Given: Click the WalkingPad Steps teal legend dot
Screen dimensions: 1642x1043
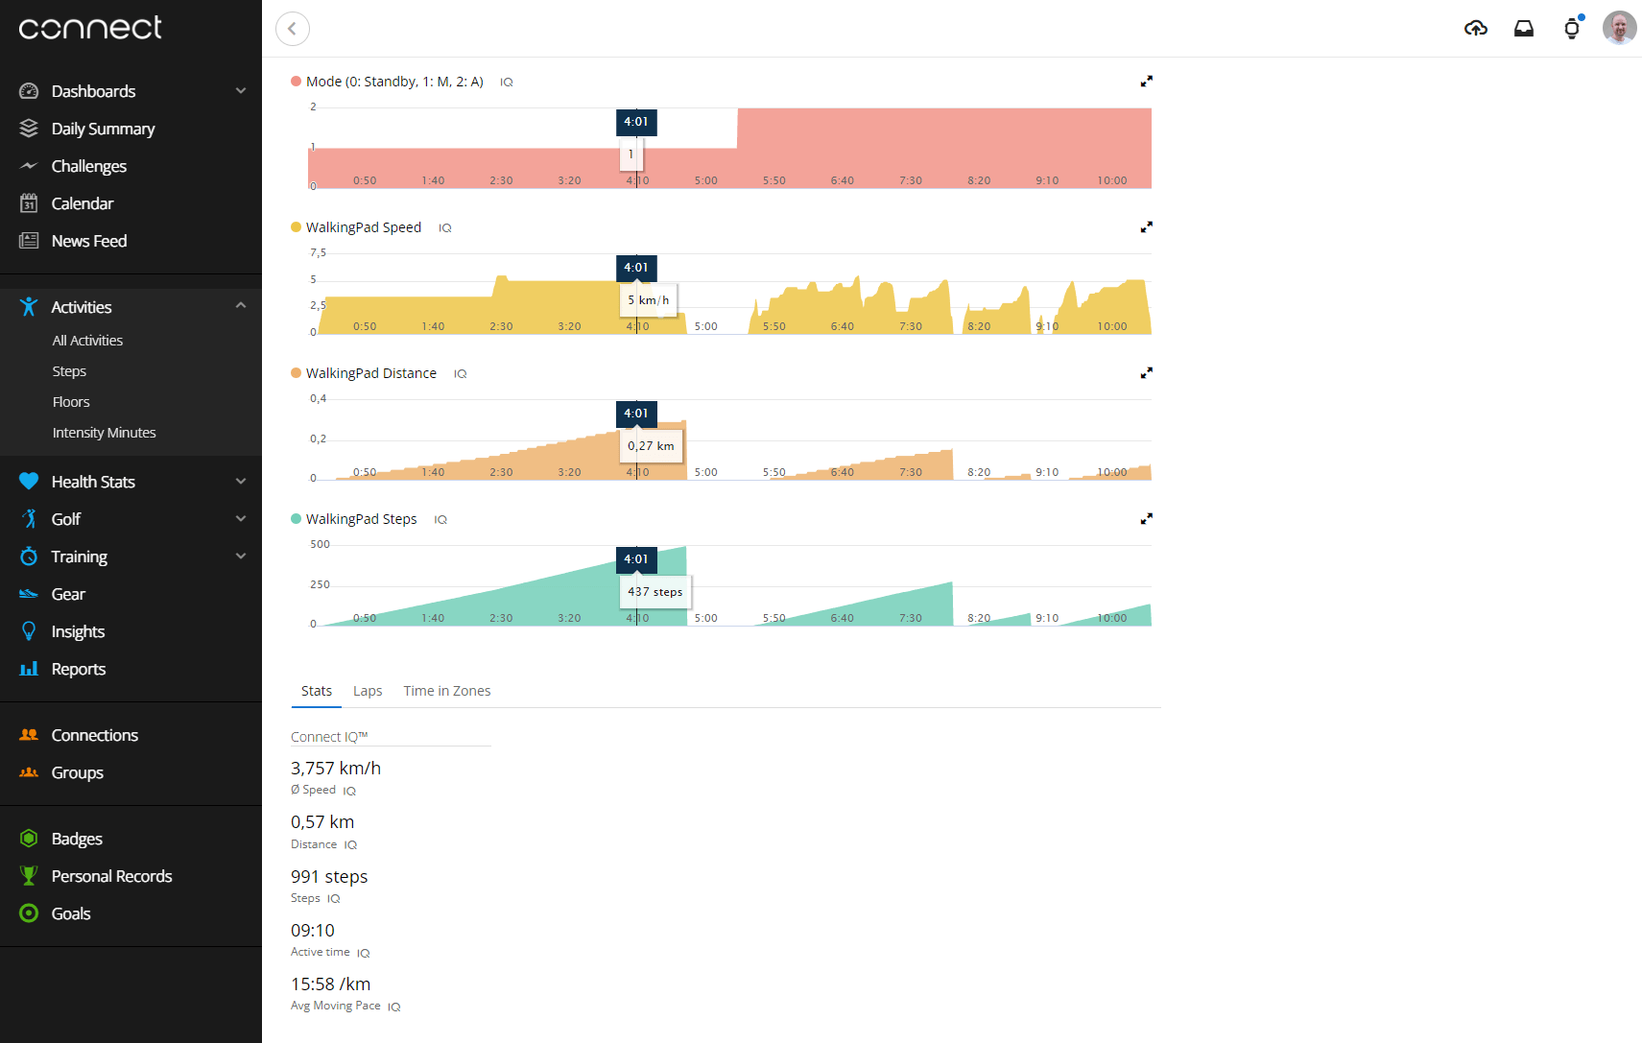Looking at the screenshot, I should point(296,519).
